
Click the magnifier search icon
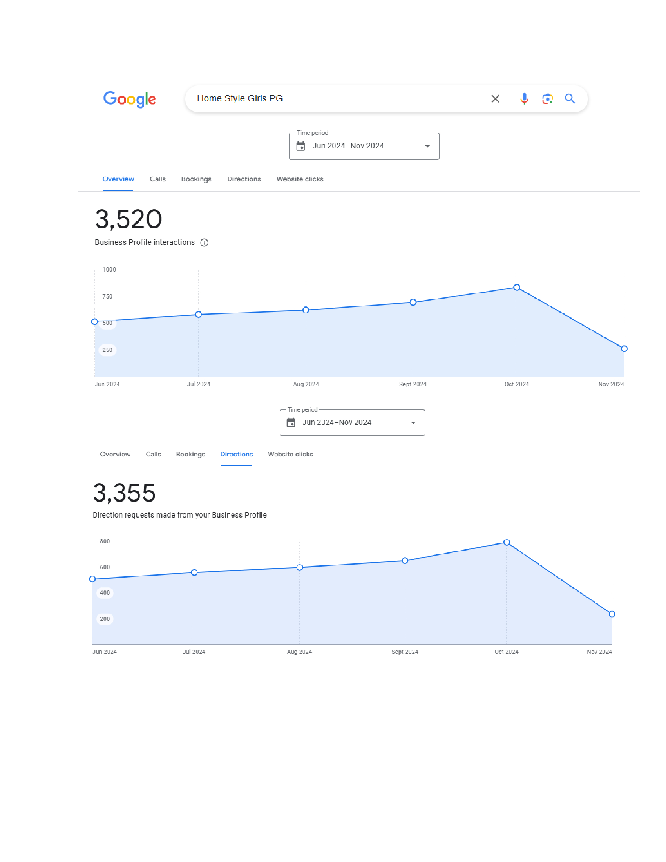click(570, 99)
